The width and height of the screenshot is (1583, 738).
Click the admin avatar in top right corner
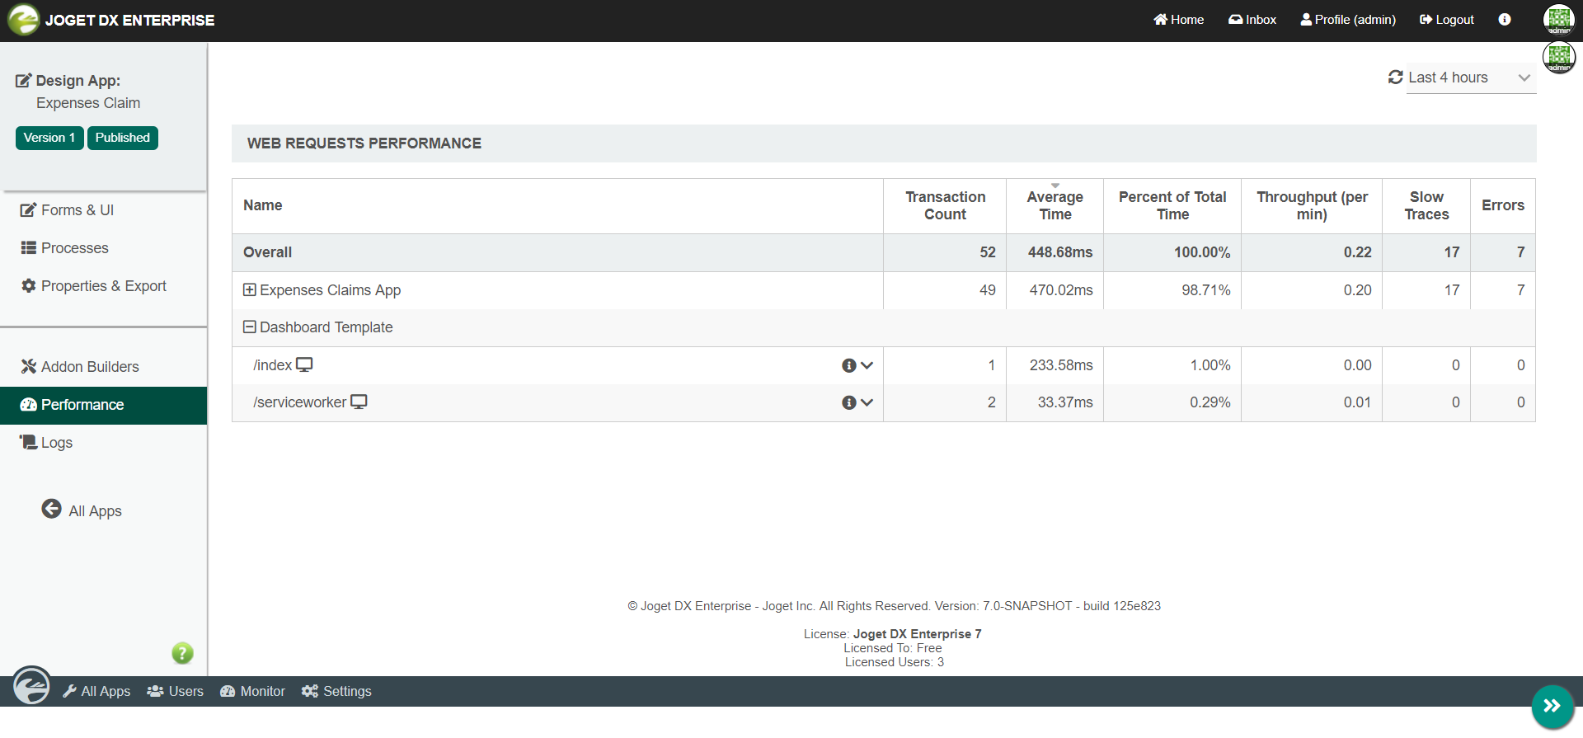coord(1558,20)
